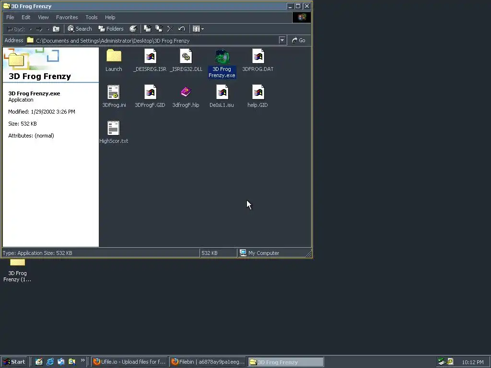Expand the Address bar dropdown
Screen dimensions: 491x368
click(x=282, y=40)
